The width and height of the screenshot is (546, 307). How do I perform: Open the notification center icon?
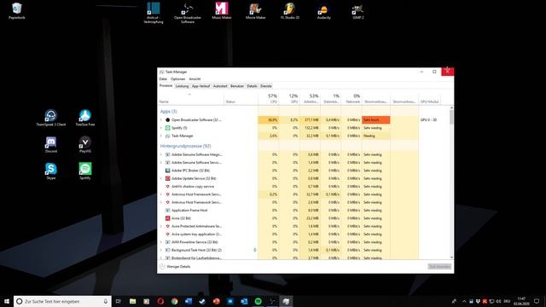[537, 301]
